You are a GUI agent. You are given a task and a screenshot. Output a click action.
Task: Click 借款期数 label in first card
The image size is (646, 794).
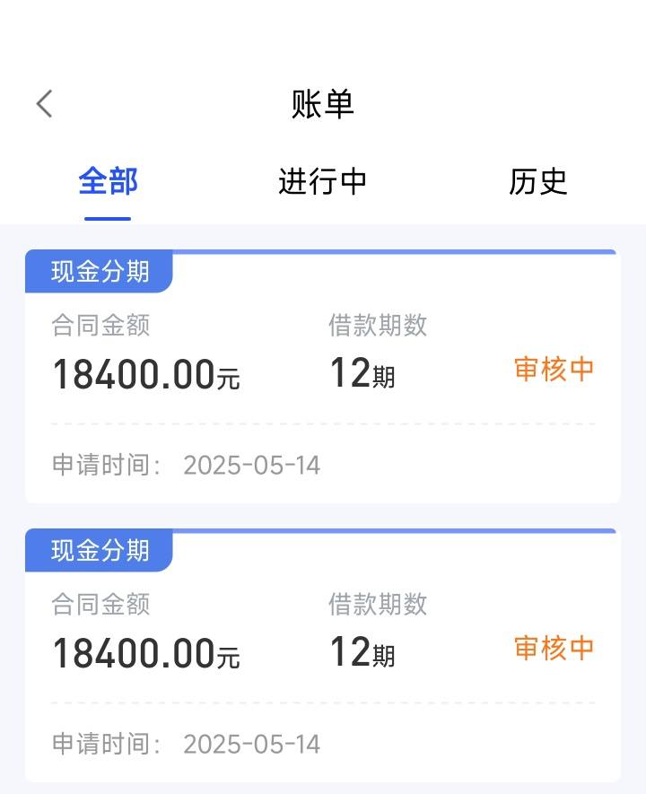pos(378,325)
